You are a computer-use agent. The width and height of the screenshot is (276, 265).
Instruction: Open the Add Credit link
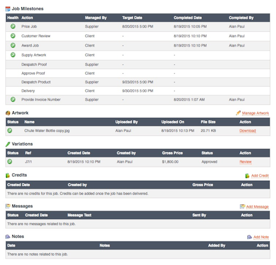coord(260,175)
